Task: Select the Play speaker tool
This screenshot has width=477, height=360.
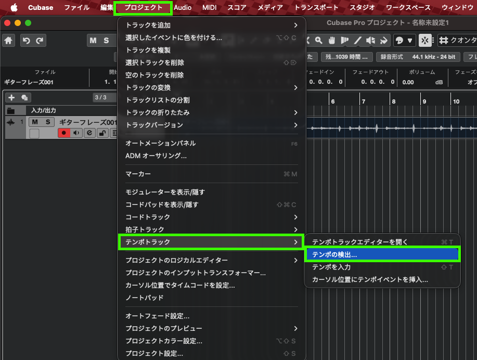Action: point(370,41)
